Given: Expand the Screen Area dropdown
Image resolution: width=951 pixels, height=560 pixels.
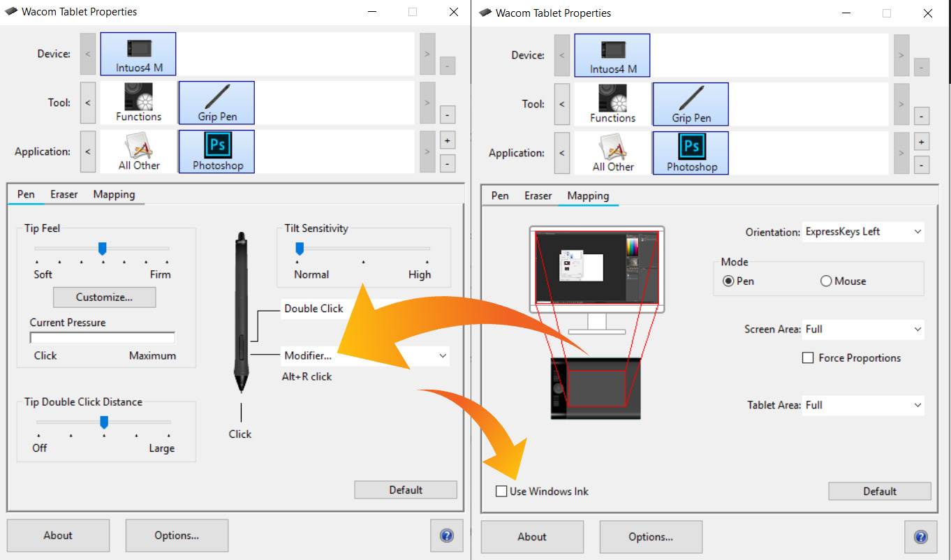Looking at the screenshot, I should point(863,329).
